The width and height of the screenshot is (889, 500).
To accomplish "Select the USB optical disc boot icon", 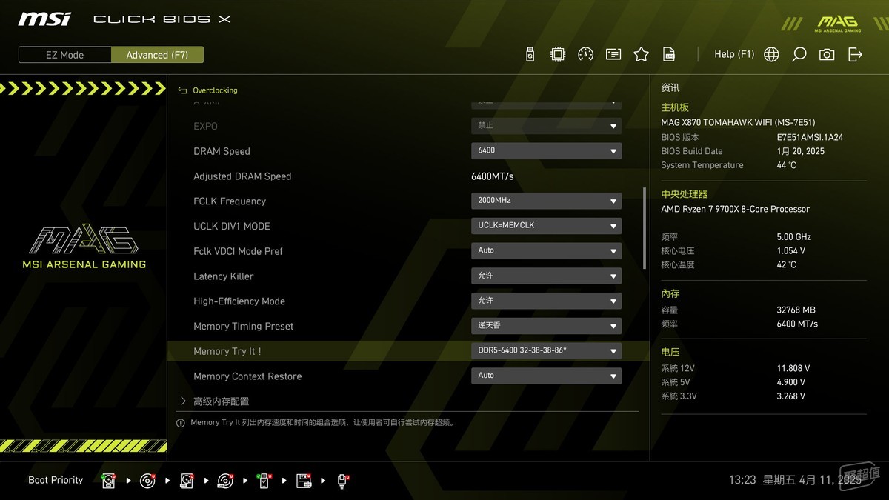I will click(226, 480).
